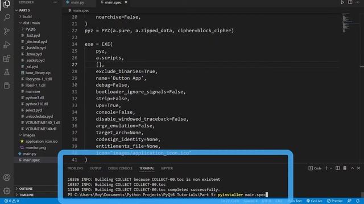
Task: Close the main.spec tab
Action: click(126, 2)
